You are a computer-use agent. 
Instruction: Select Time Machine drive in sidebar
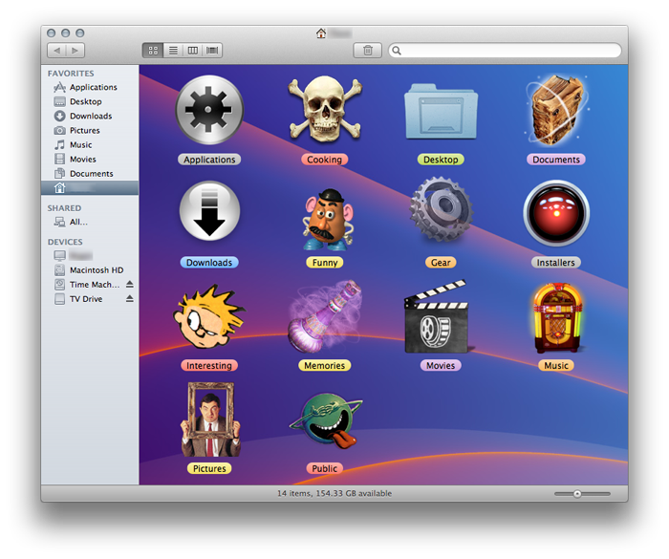[90, 285]
